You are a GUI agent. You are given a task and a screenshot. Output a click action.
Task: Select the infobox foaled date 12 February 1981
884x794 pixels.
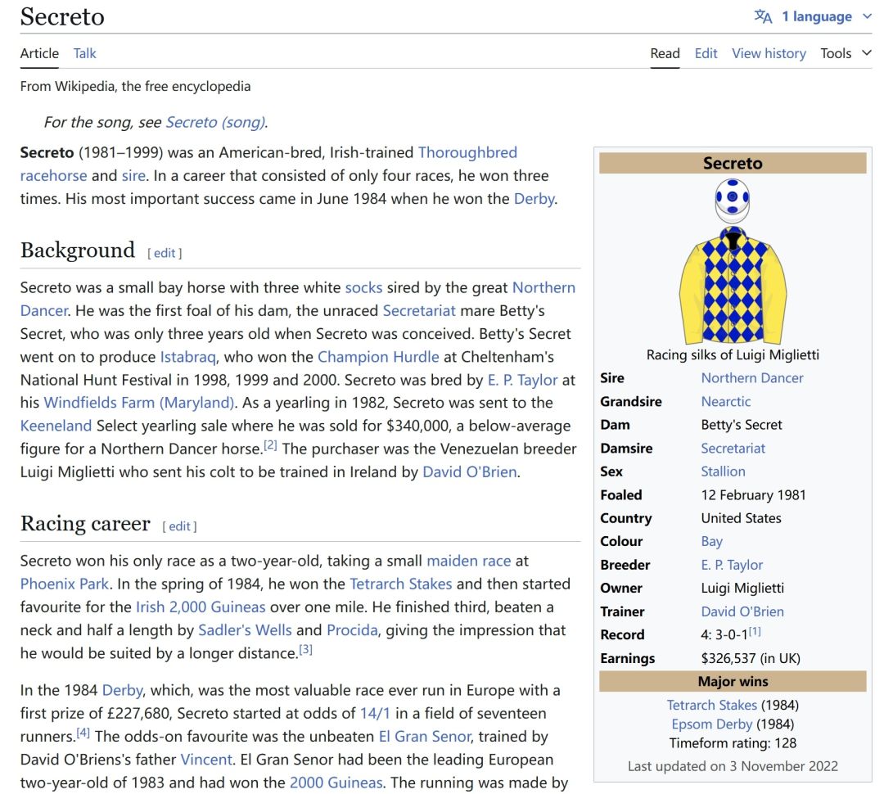click(754, 495)
